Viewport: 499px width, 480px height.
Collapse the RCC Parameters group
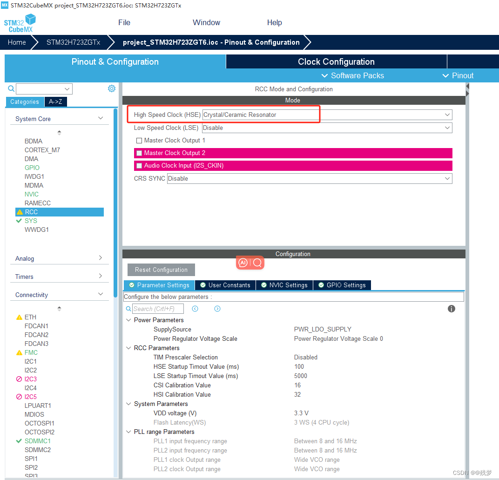click(128, 348)
